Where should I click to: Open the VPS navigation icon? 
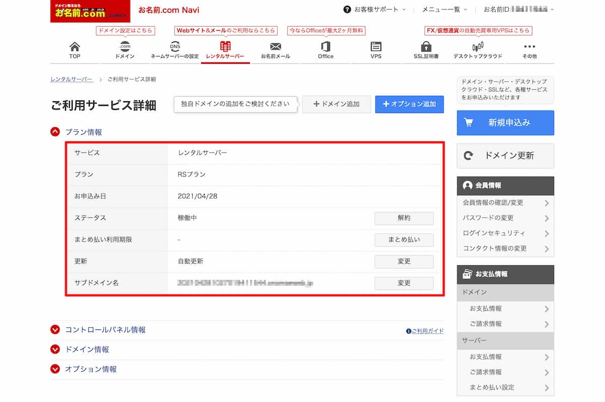(x=376, y=47)
